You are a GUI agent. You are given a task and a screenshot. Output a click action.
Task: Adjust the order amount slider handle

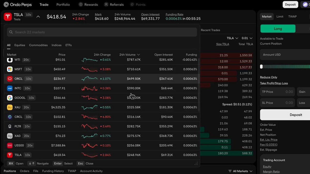(261, 67)
